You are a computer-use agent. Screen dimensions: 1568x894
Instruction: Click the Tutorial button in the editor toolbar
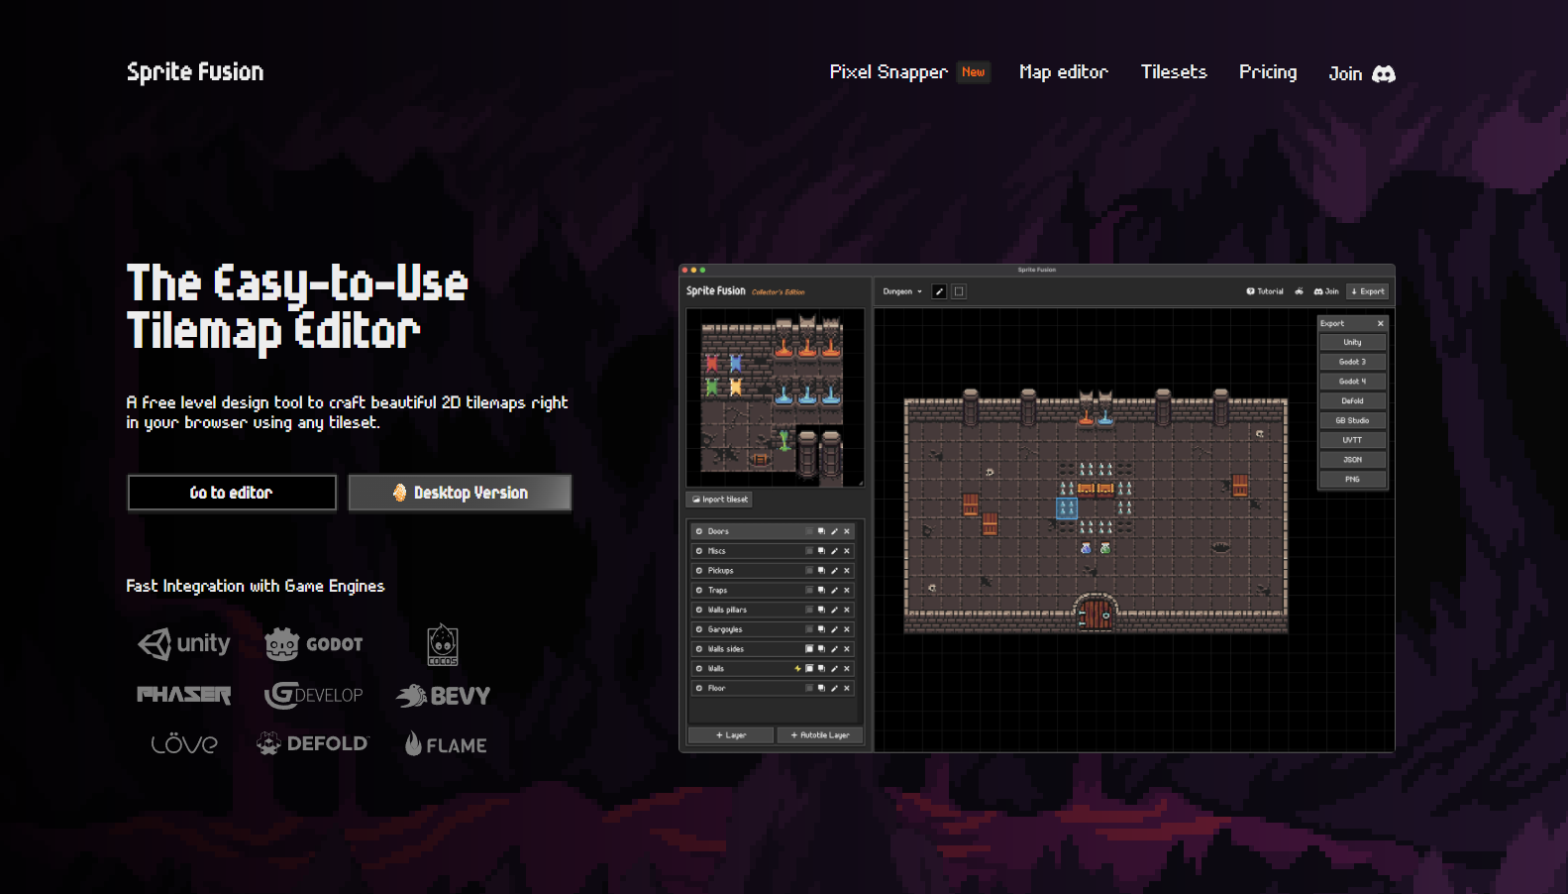tap(1265, 291)
